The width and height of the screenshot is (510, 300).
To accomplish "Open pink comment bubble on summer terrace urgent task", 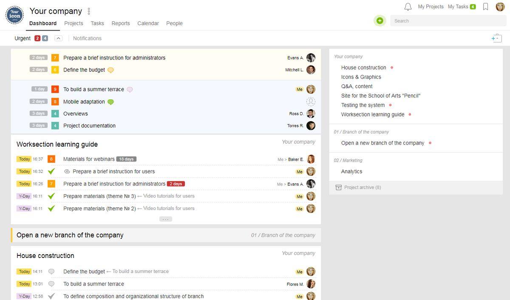I will (x=130, y=90).
